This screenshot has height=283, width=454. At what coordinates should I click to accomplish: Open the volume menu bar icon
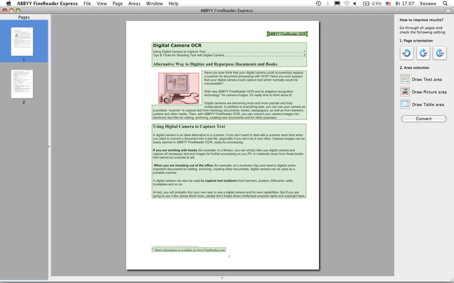pyautogui.click(x=355, y=3)
